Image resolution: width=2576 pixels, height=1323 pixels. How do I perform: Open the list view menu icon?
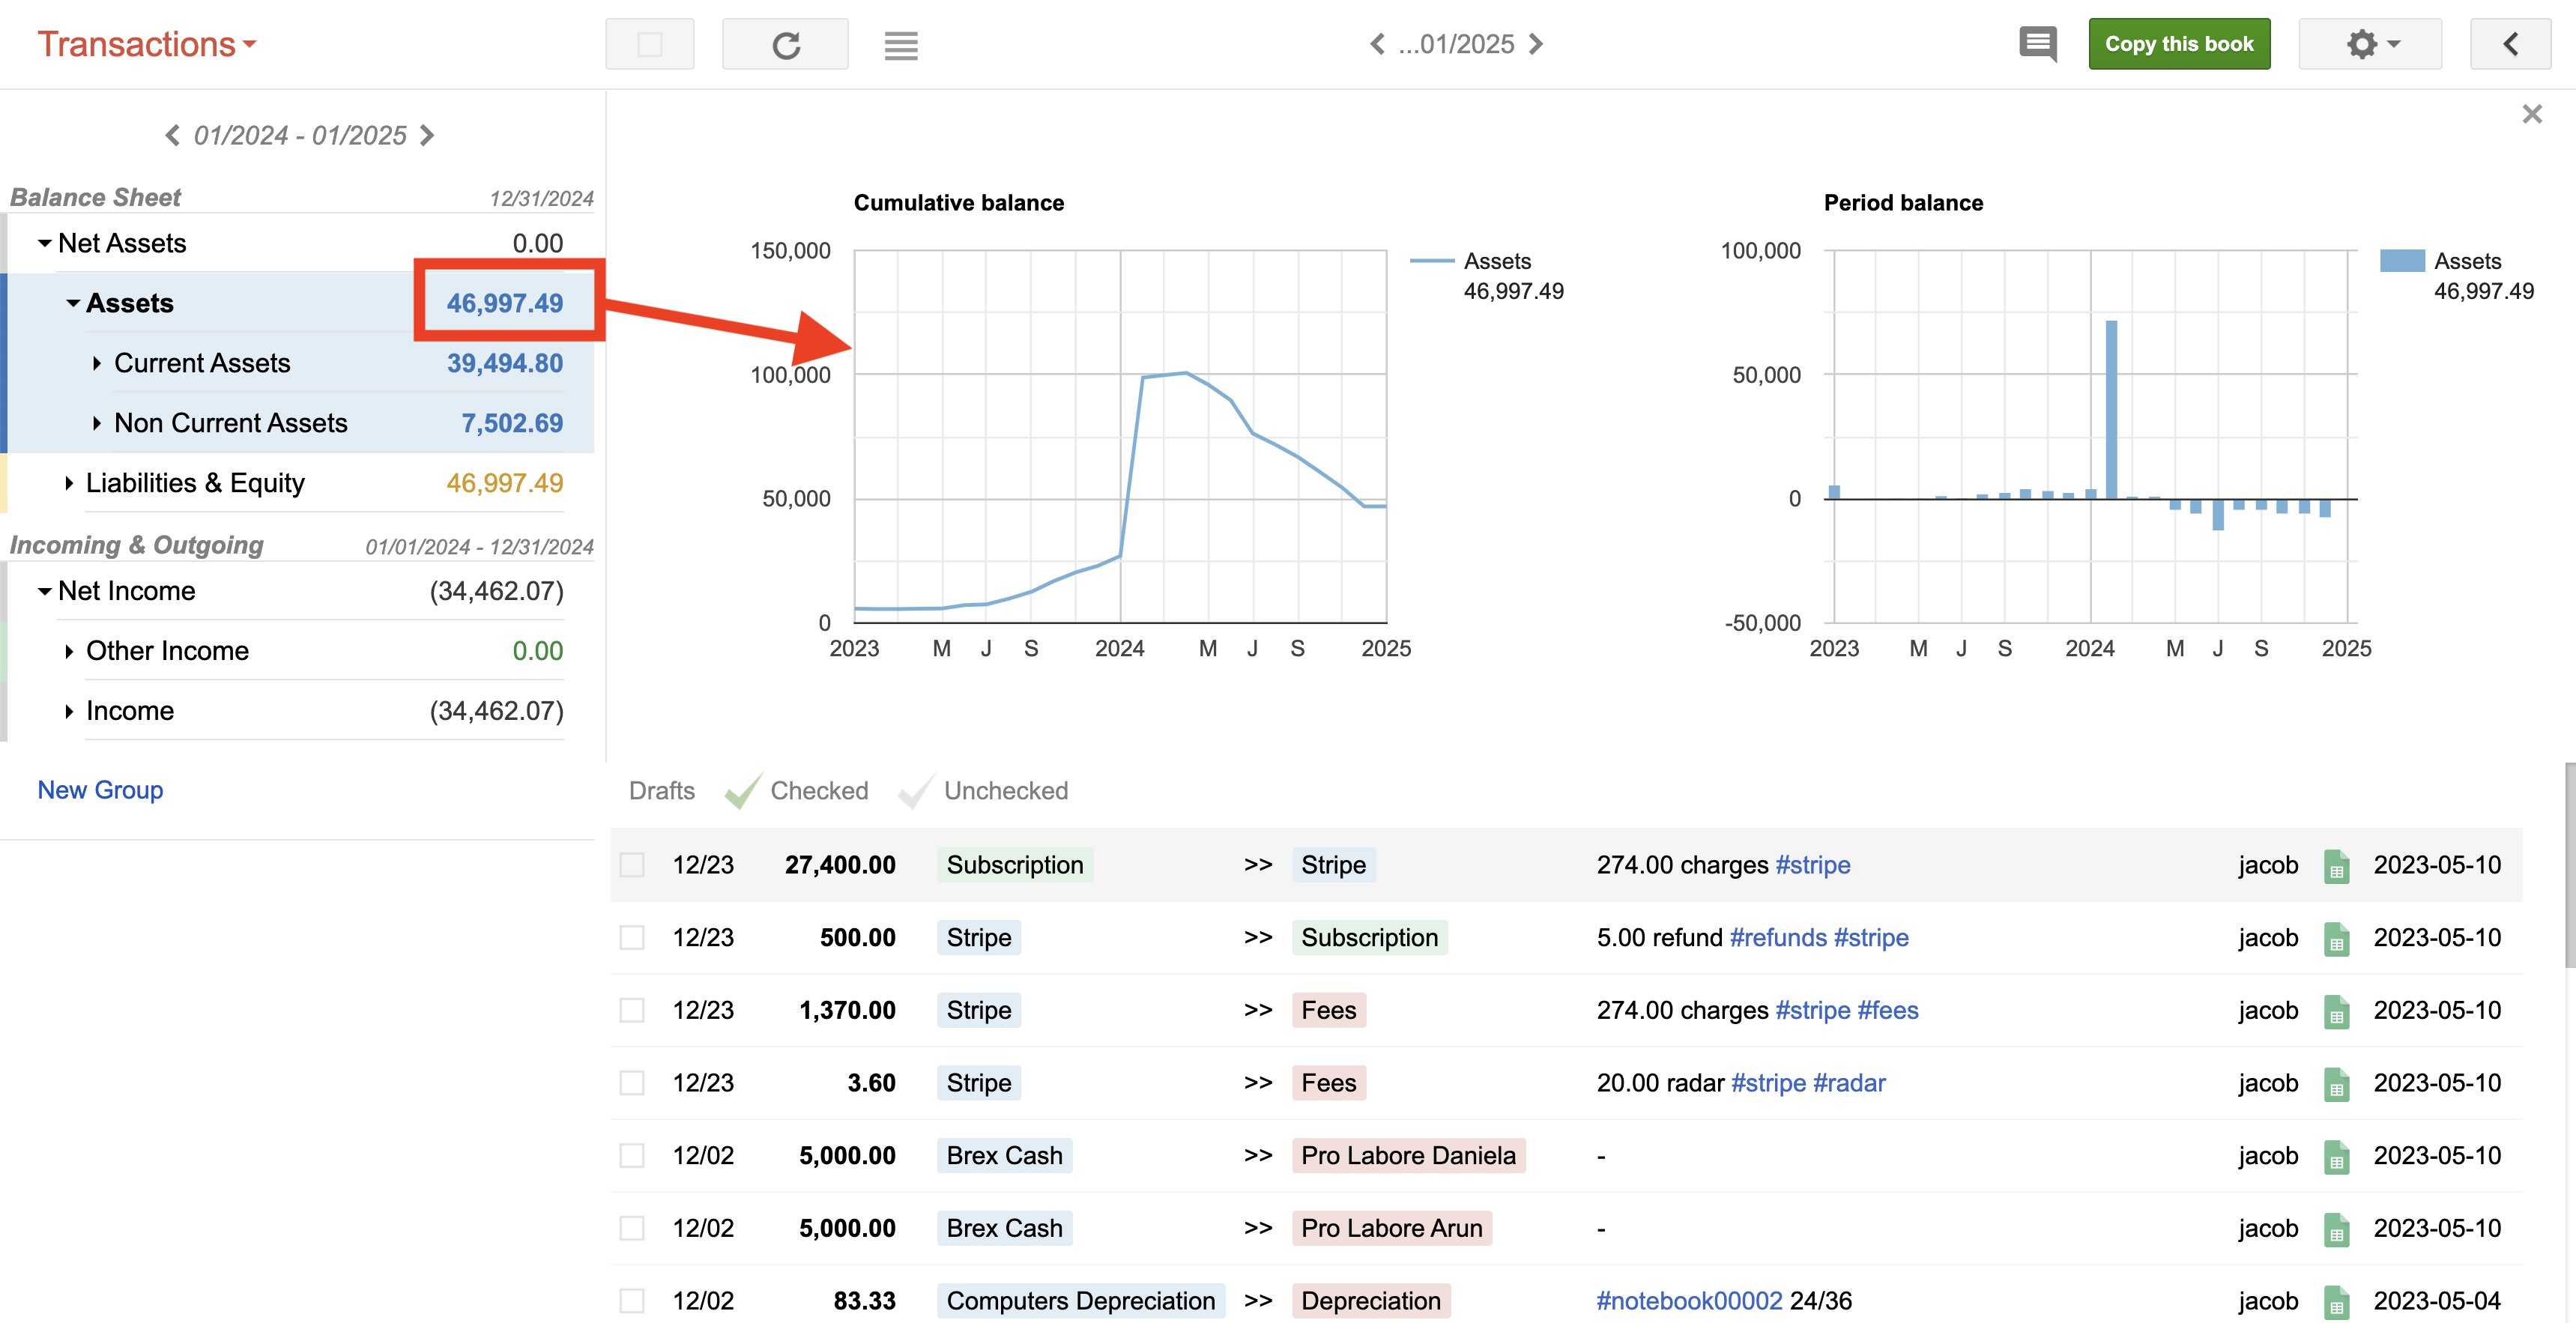[900, 45]
